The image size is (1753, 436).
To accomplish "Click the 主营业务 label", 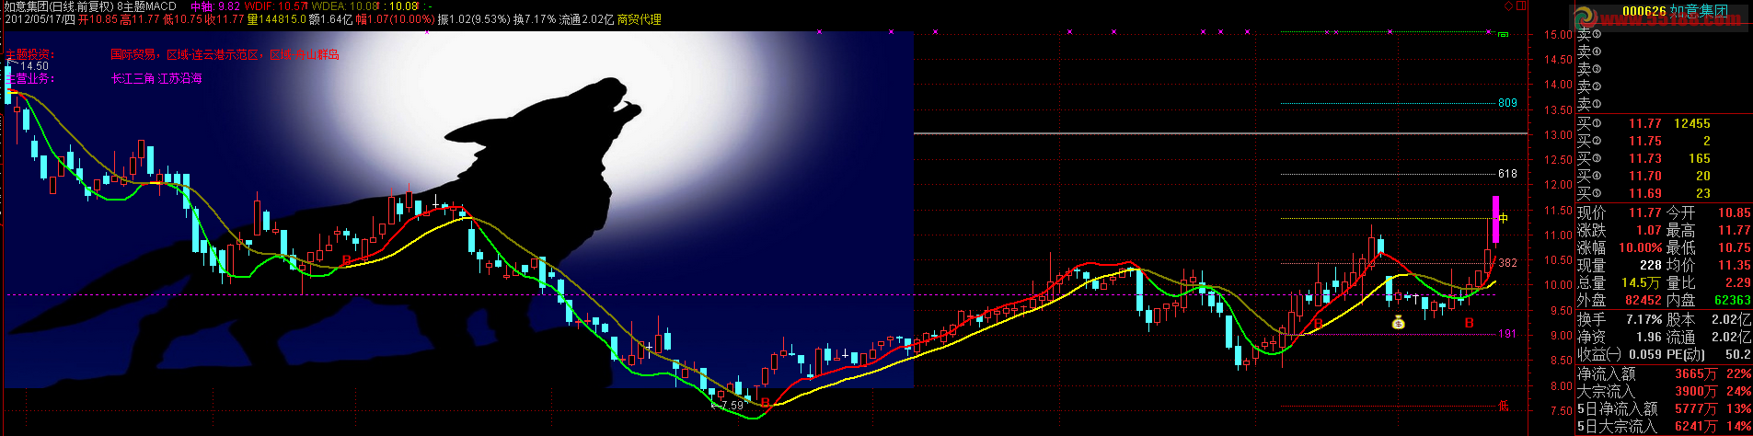I will point(30,79).
